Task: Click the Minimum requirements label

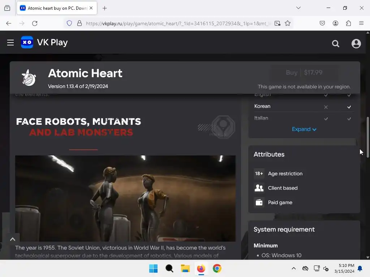Action: [266, 245]
